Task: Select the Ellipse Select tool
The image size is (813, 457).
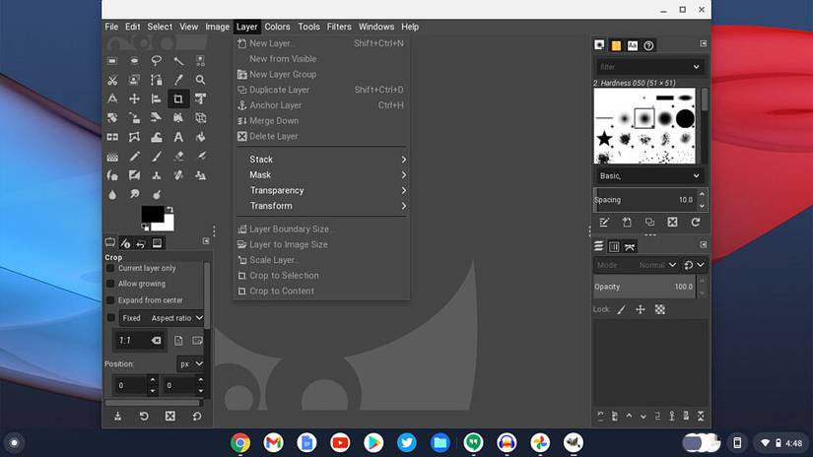Action: coord(134,61)
